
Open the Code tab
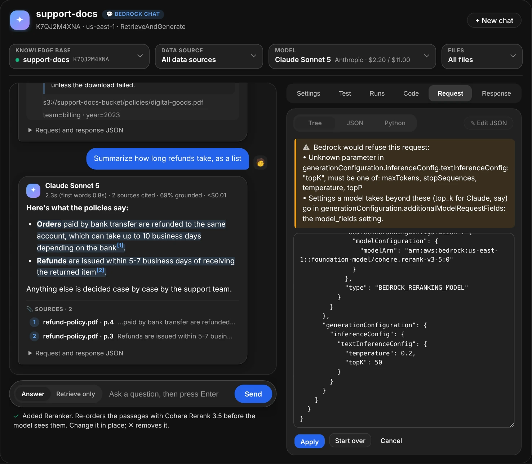click(x=411, y=93)
